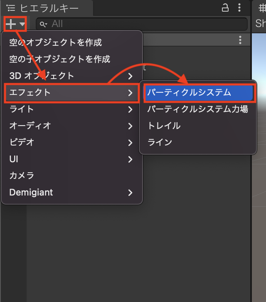The height and width of the screenshot is (302, 266).
Task: Open the create dropdown arrow beside plus
Action: (x=22, y=24)
